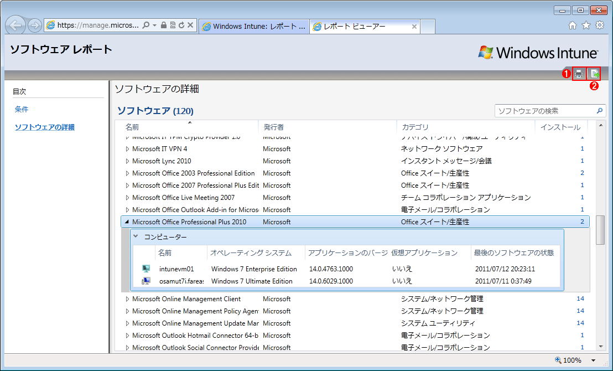Switch to the Windows Intune: レポート tab
The image size is (613, 371).
point(254,27)
